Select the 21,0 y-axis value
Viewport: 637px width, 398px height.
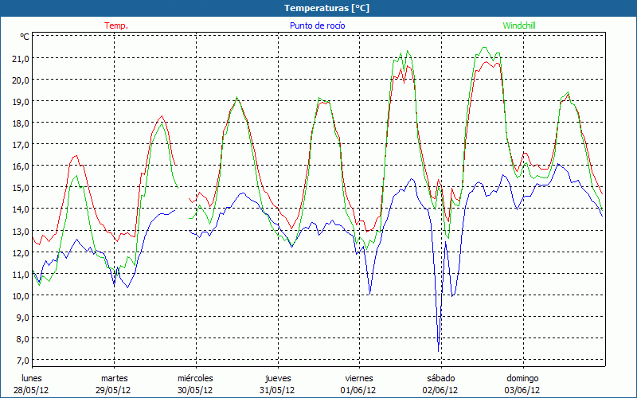point(20,58)
